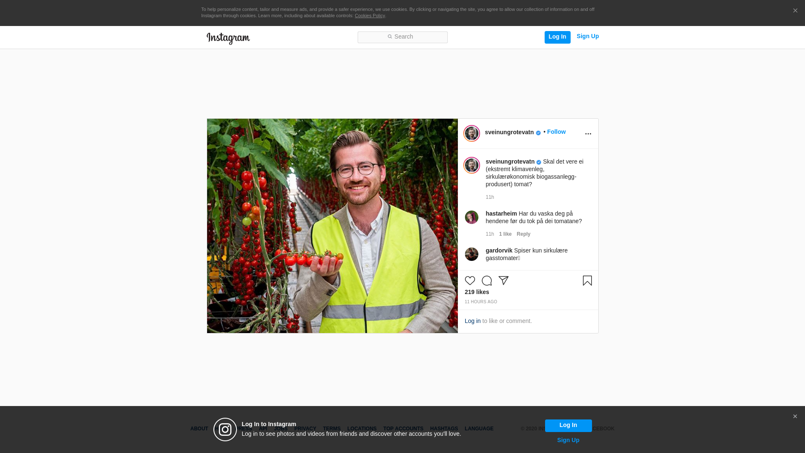Image resolution: width=805 pixels, height=453 pixels.
Task: Click the Instagram logo in header
Action: 228,38
